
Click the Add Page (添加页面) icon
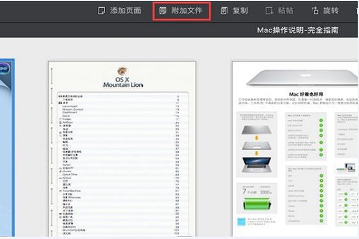tap(102, 10)
